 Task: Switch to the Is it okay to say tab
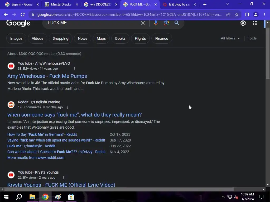point(179,4)
